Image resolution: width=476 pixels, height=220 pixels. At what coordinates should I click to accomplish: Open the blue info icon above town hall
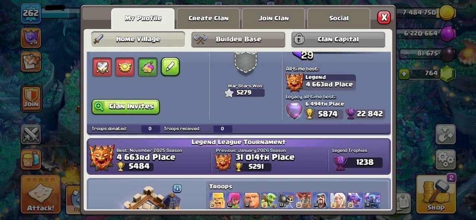(177, 188)
